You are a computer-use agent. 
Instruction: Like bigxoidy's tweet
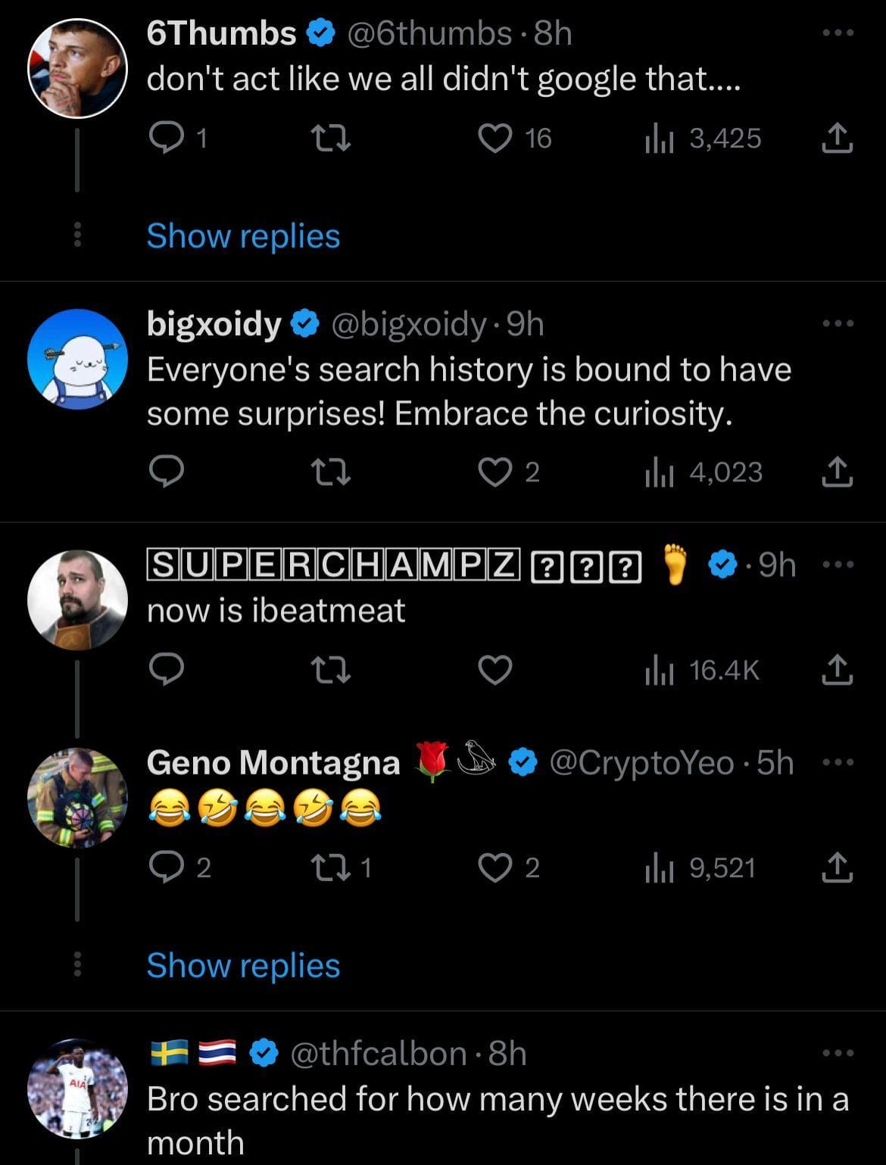[x=495, y=472]
